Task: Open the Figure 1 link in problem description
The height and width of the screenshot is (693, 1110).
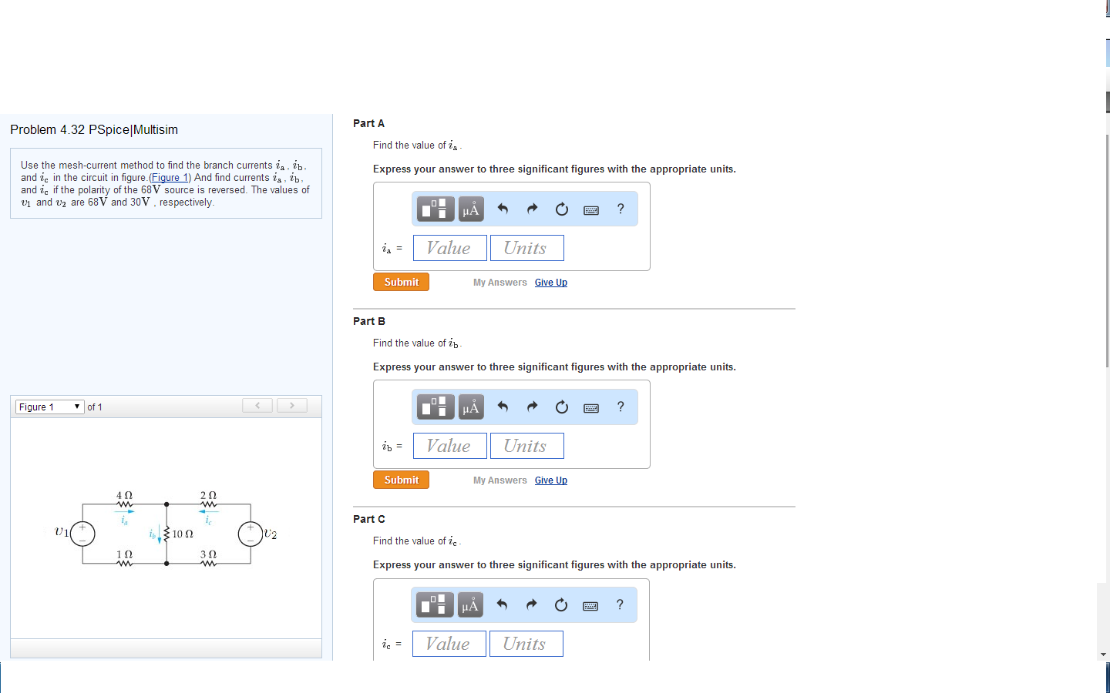Action: coord(169,177)
